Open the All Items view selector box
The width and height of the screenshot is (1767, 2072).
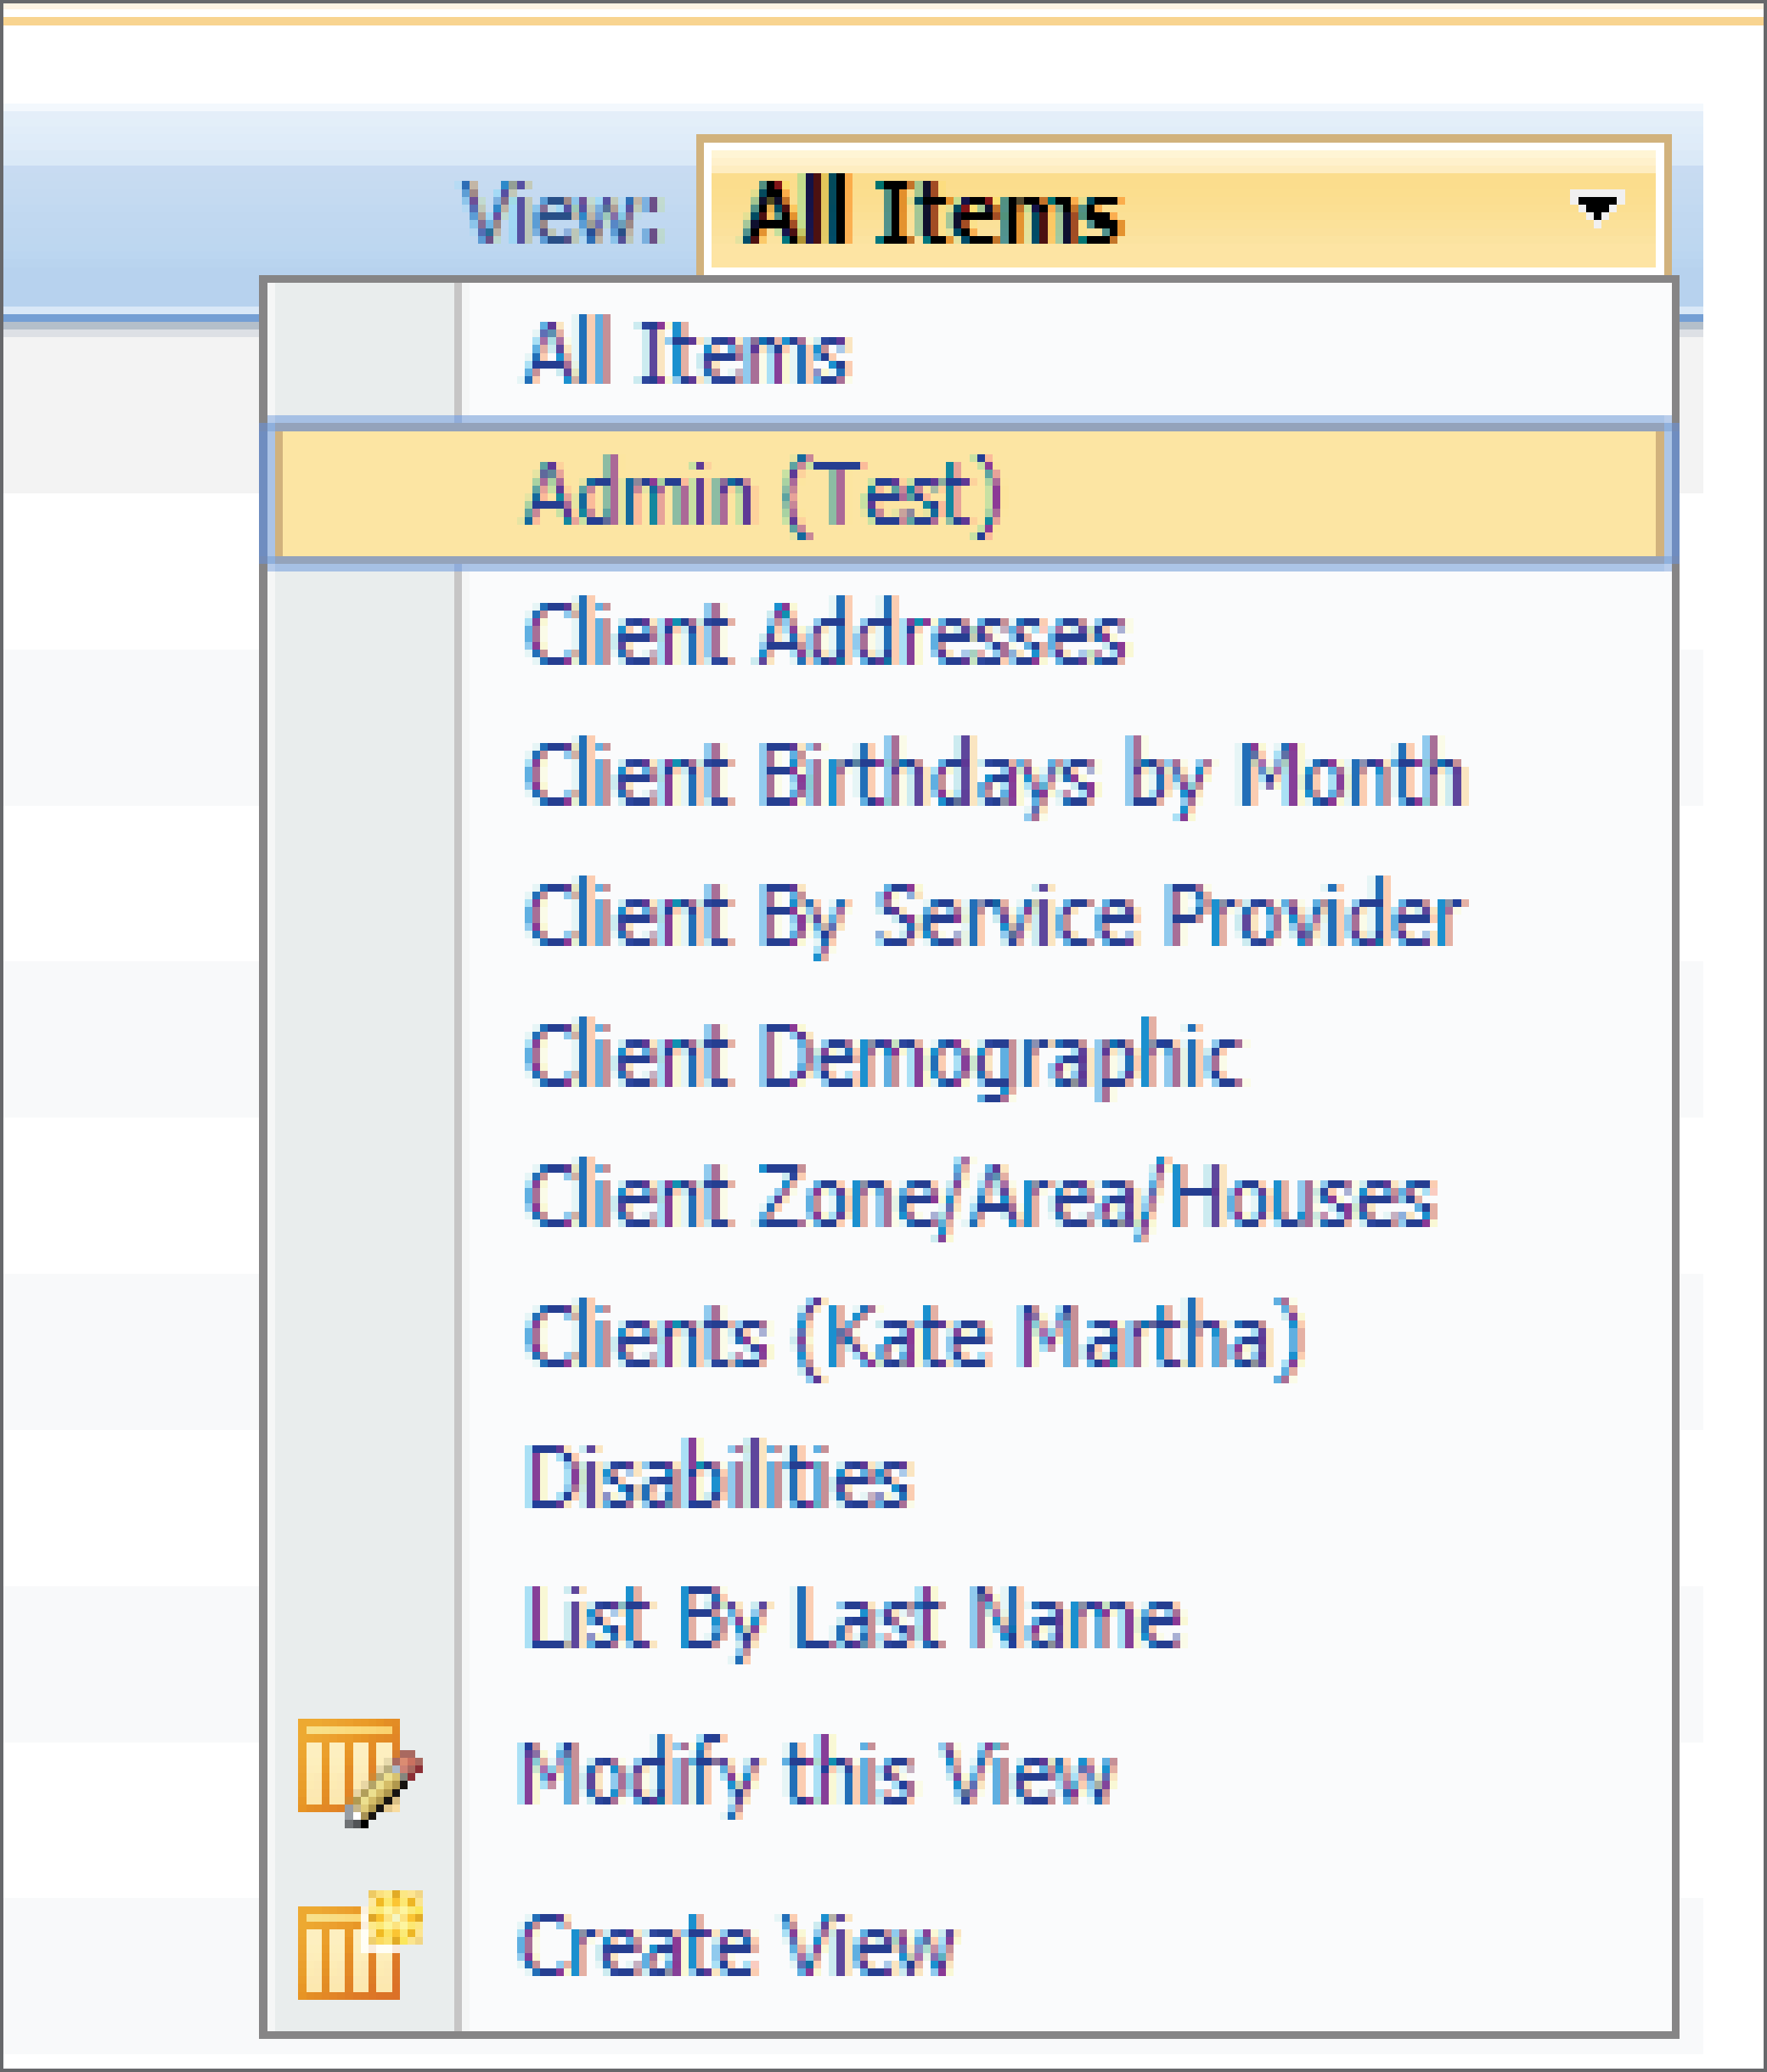point(1184,207)
